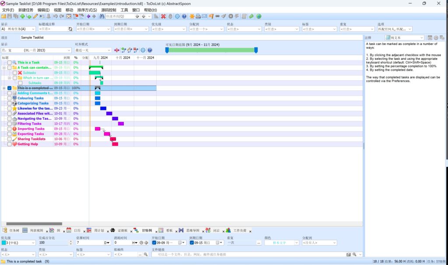The width and height of the screenshot is (448, 265).
Task: Click the quick find search field
Action: [x=120, y=16]
